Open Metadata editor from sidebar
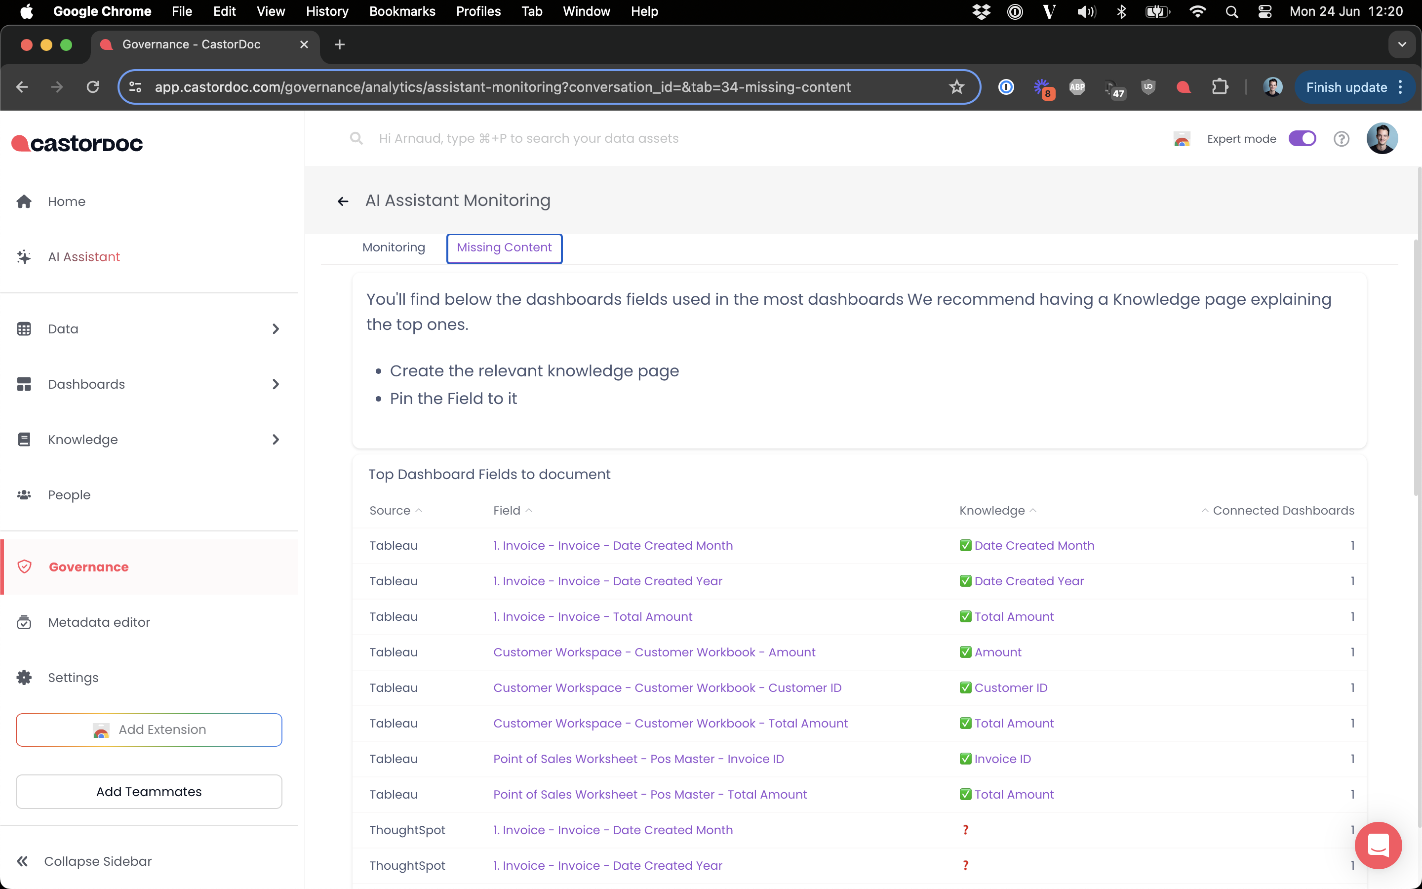Screen dimensions: 1422x889 (99, 622)
